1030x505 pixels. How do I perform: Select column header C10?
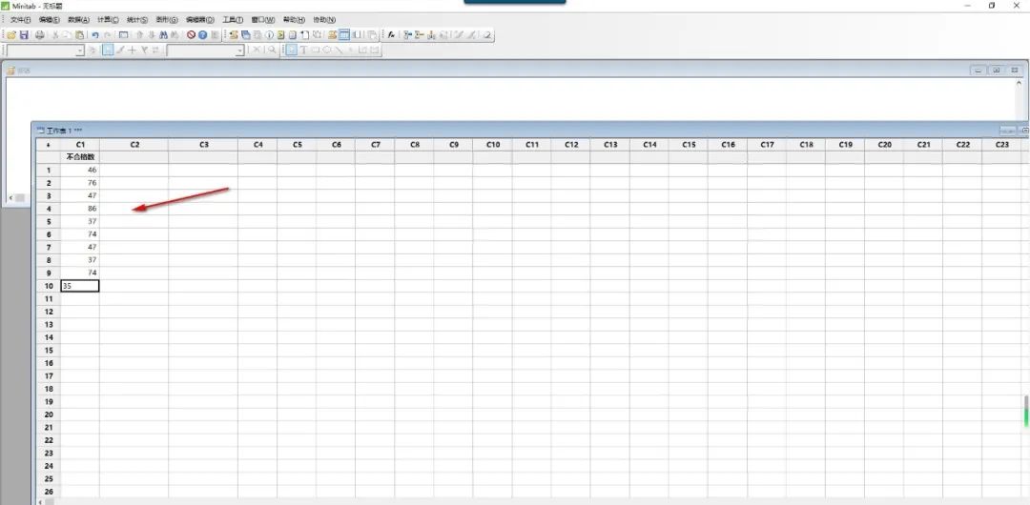click(x=492, y=145)
